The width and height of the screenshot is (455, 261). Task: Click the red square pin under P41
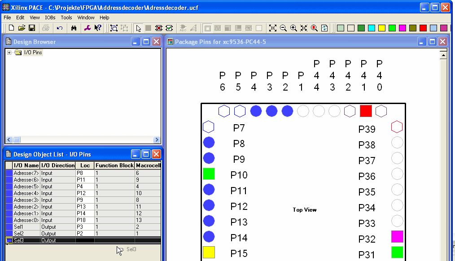tap(366, 111)
